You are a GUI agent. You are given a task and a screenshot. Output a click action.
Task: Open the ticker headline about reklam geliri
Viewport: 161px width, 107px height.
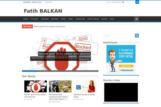coord(49,26)
